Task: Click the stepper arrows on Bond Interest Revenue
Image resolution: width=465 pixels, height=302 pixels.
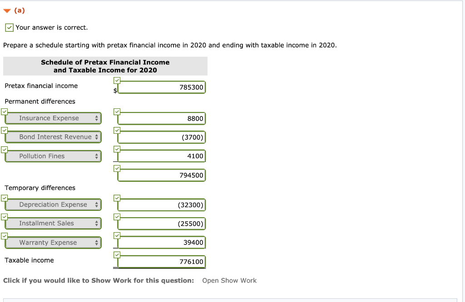Action: pos(97,136)
